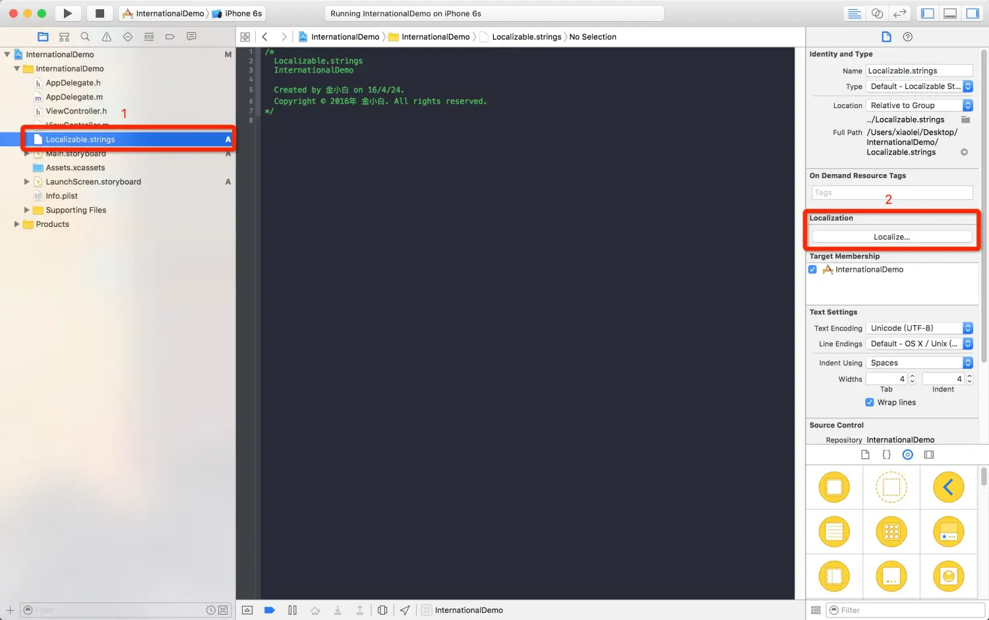Open the Breakpoint navigator

pyautogui.click(x=170, y=37)
